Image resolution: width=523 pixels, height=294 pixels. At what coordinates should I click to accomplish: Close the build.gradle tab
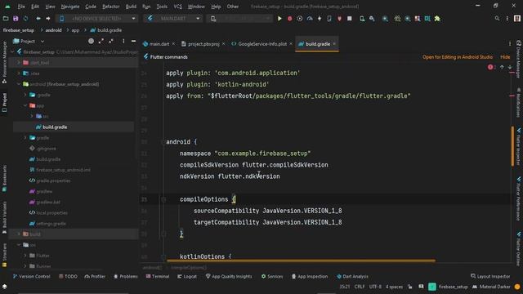point(334,43)
